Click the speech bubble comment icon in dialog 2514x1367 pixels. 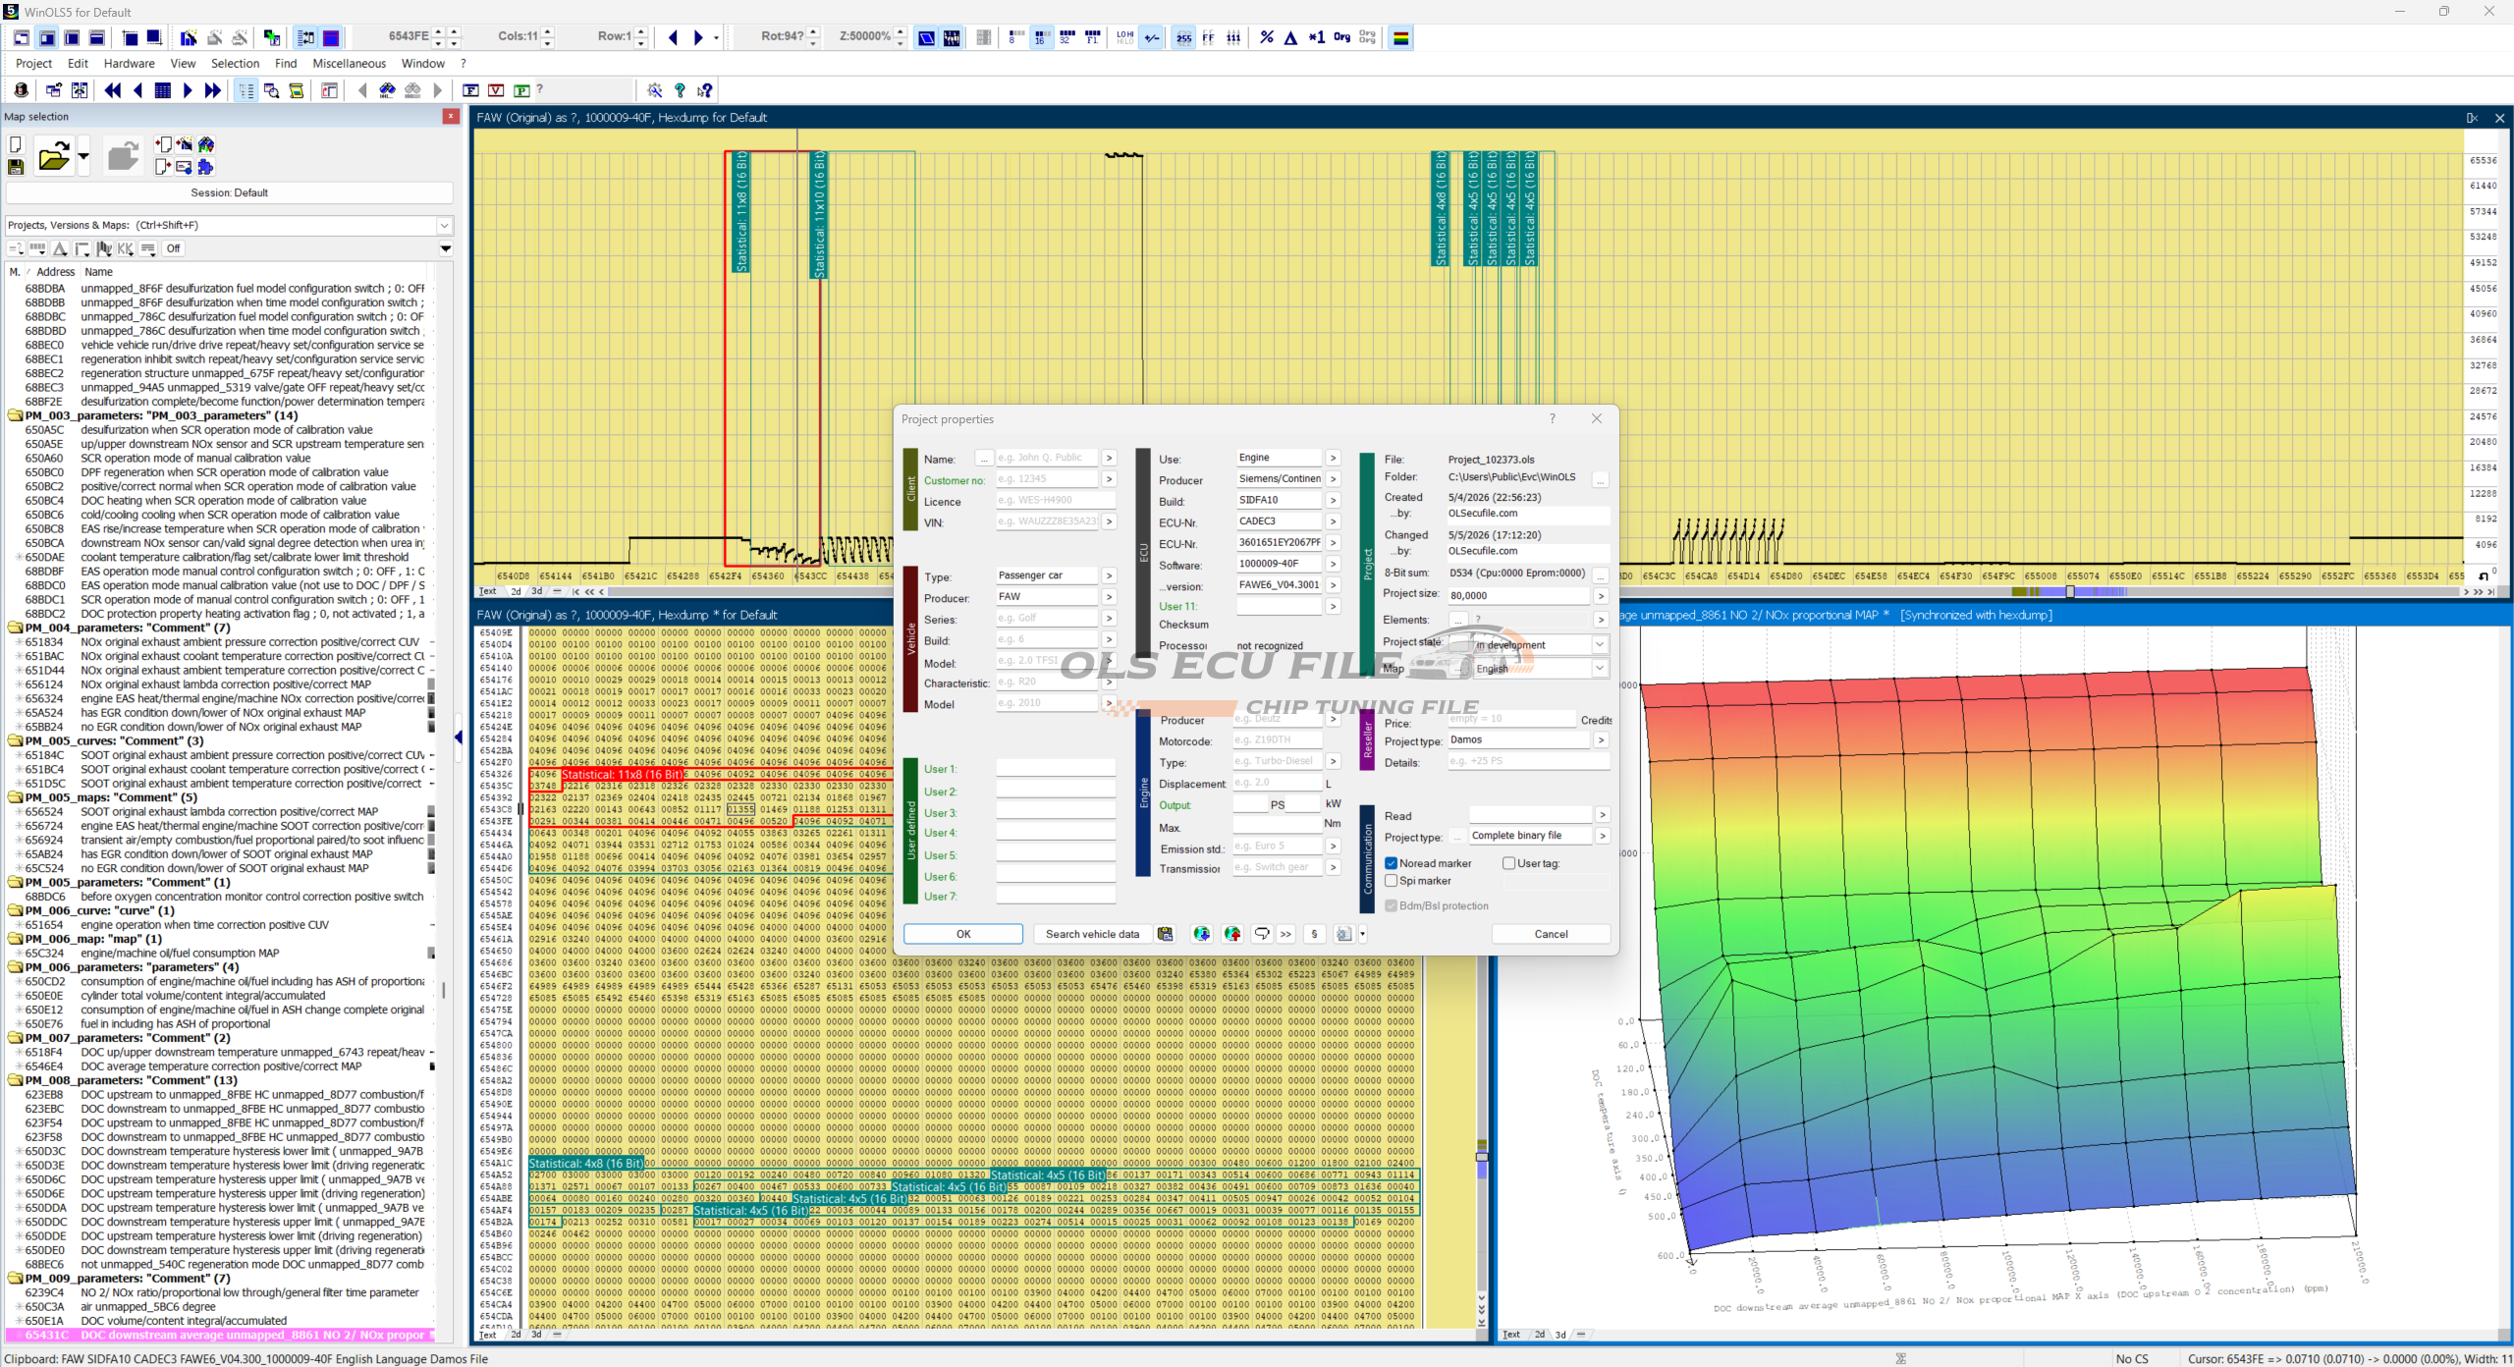click(1262, 934)
